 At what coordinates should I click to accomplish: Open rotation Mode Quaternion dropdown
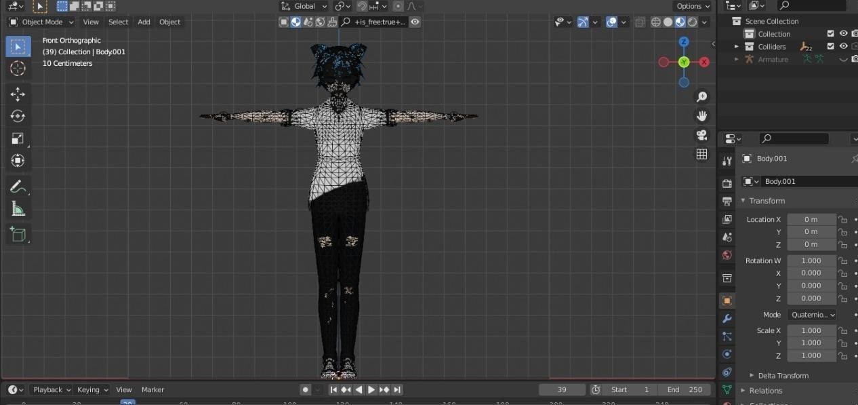[812, 315]
